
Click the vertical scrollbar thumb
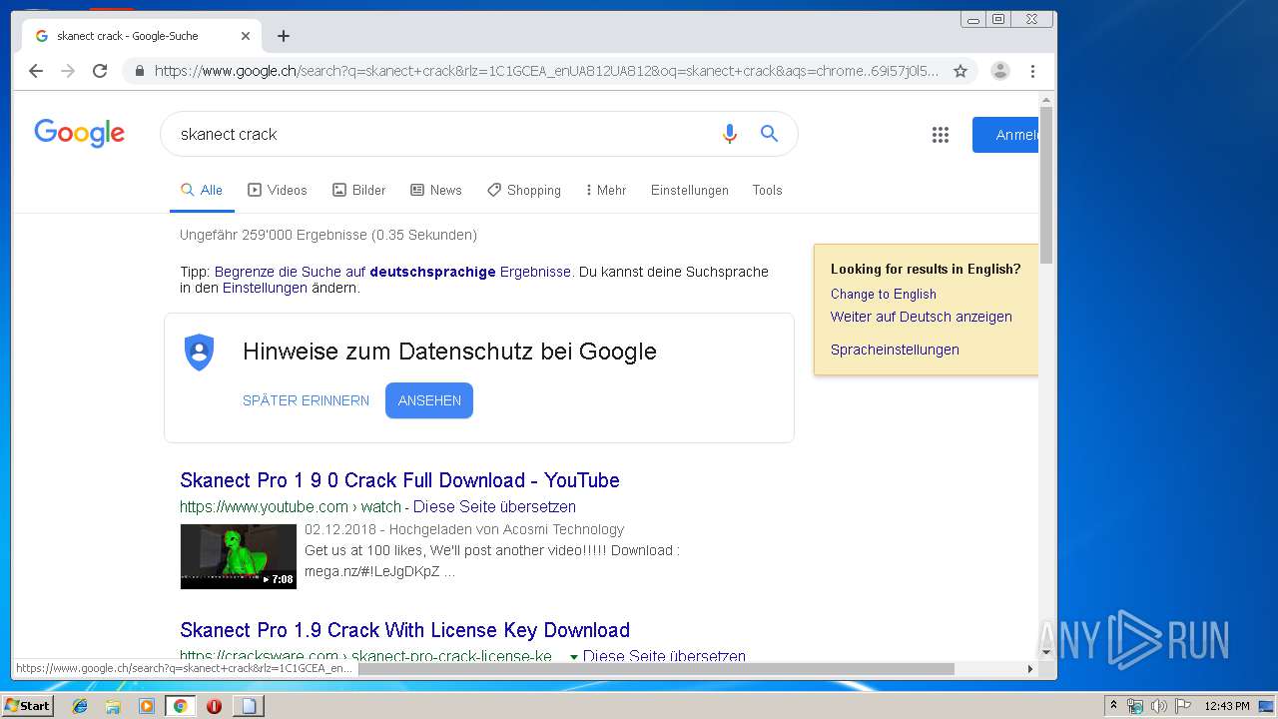[1046, 185]
